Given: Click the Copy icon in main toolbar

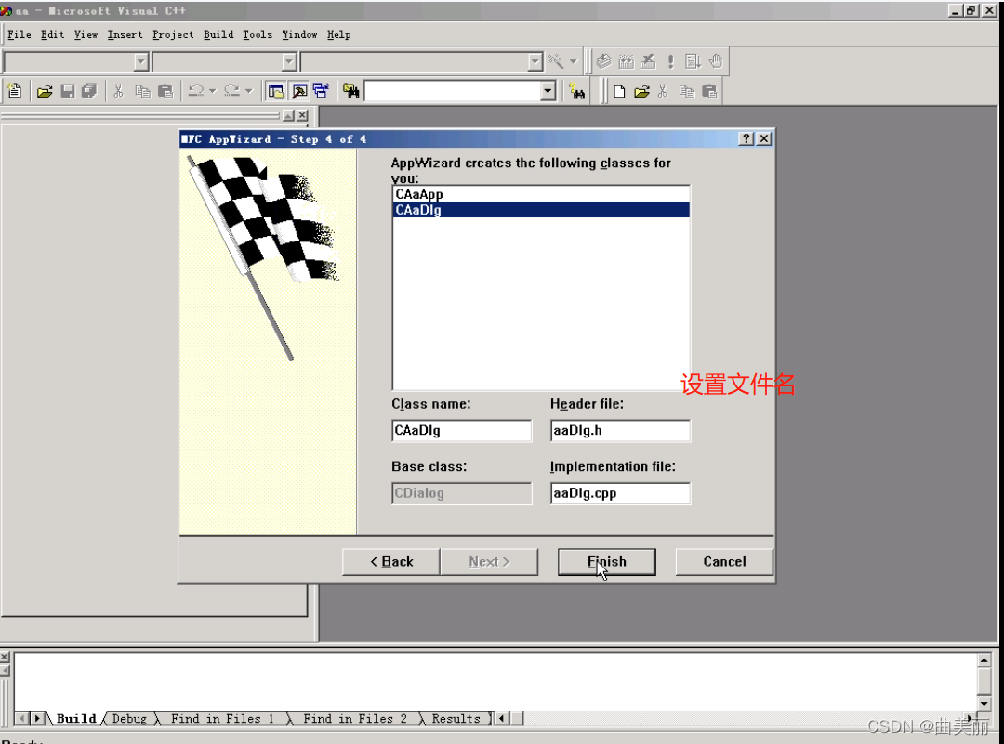Looking at the screenshot, I should pyautogui.click(x=142, y=91).
